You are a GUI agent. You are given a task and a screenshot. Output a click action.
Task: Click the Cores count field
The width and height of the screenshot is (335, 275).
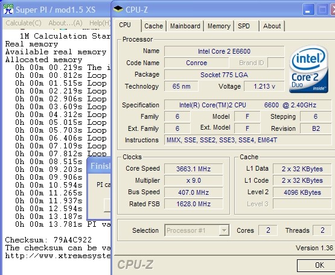click(x=268, y=230)
